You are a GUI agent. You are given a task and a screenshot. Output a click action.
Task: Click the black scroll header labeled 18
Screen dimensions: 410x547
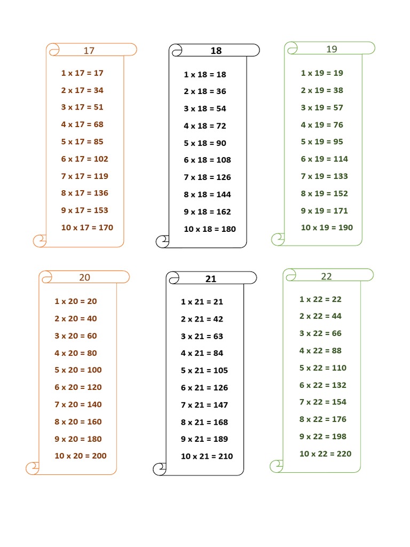[x=216, y=51]
